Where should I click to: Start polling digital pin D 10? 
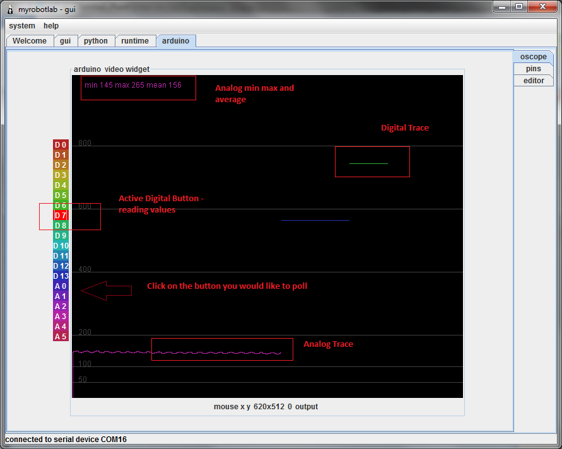(61, 246)
